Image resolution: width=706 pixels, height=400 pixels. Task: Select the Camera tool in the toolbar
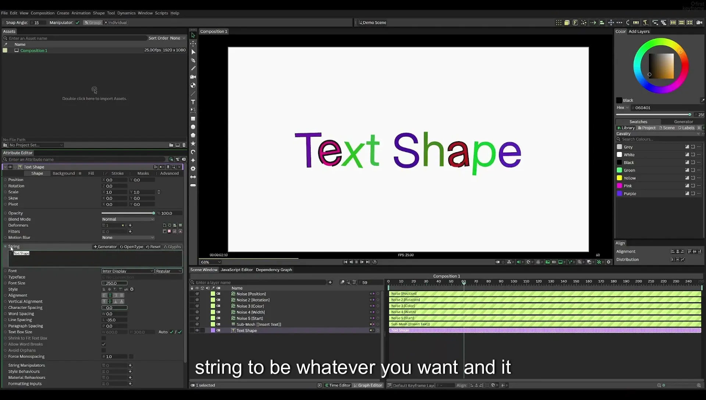point(193,77)
